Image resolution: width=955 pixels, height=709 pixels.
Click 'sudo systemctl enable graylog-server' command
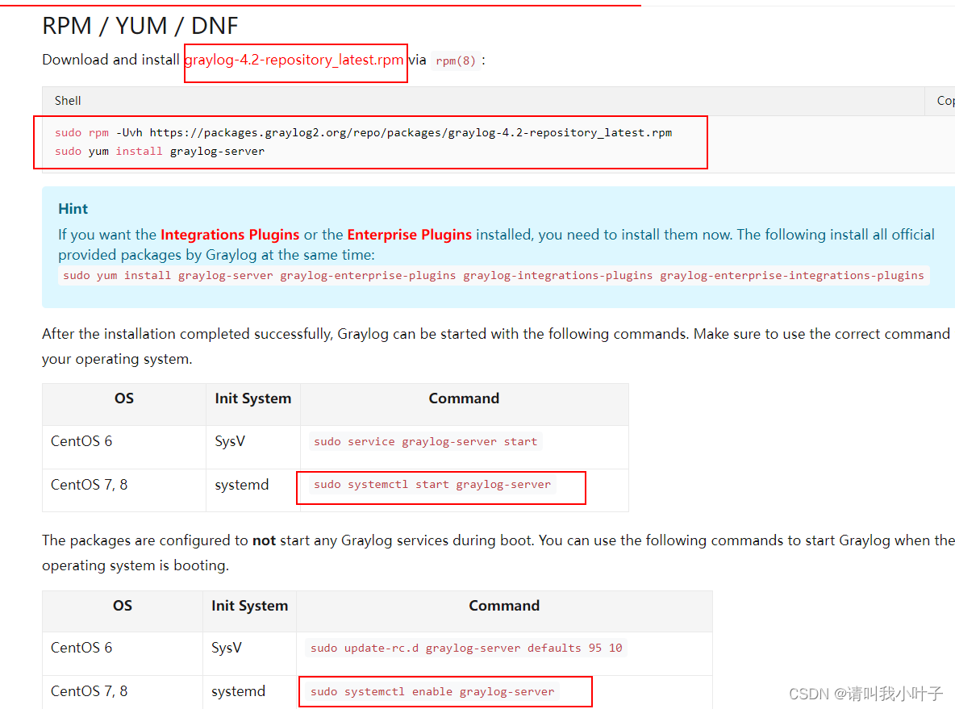click(x=432, y=692)
